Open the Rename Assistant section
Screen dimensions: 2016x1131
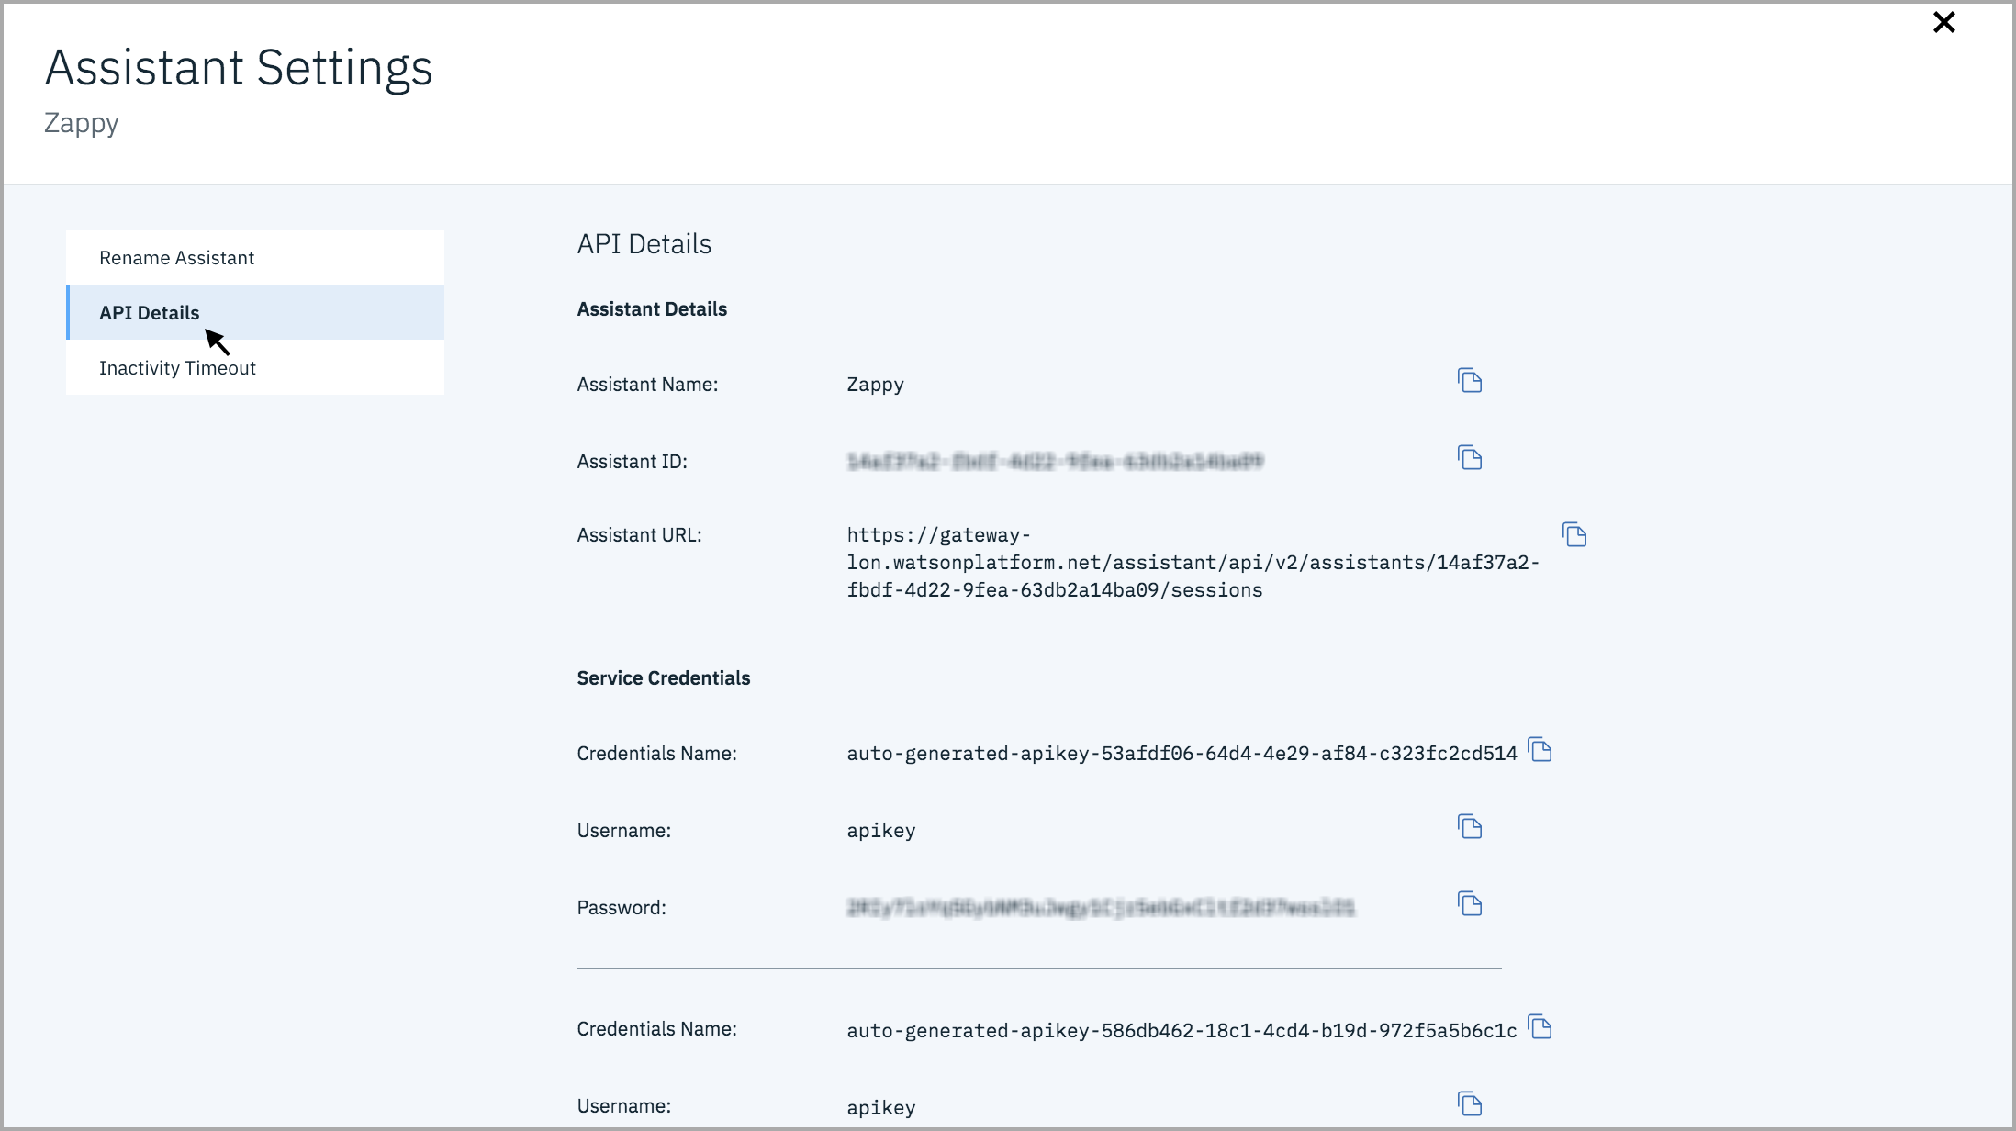tap(176, 258)
